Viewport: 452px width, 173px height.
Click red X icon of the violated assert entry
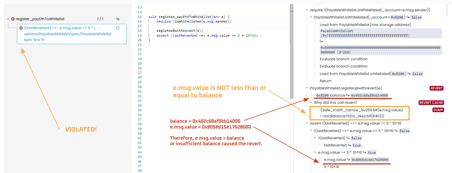[21, 28]
